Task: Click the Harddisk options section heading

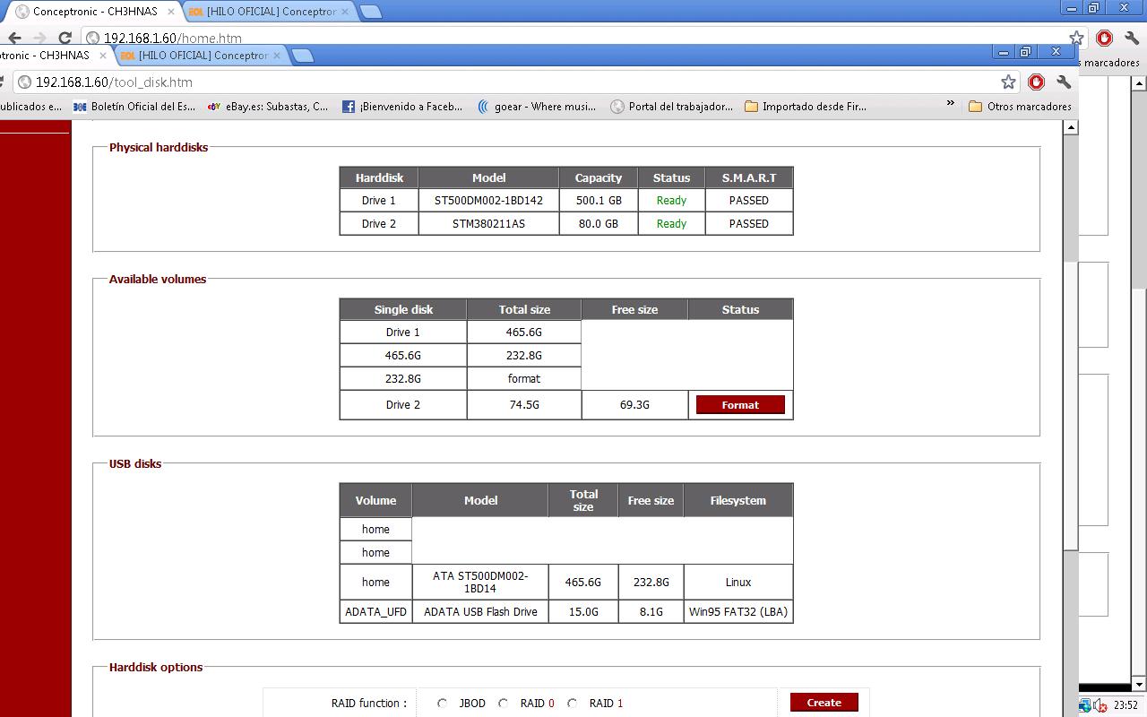Action: [x=156, y=668]
